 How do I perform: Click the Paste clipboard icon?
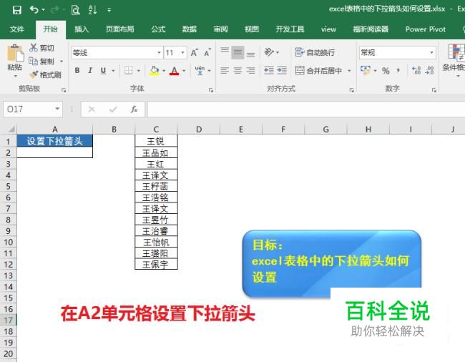(x=15, y=54)
